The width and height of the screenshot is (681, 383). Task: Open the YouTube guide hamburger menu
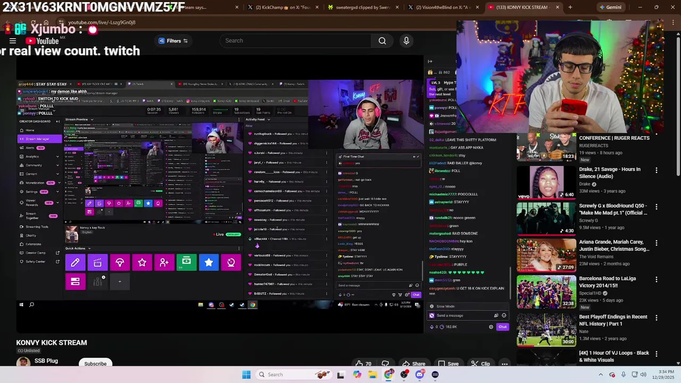tap(13, 41)
